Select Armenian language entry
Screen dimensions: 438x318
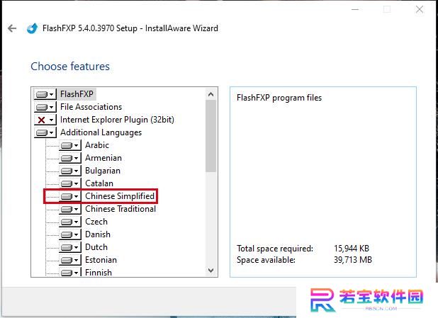[103, 158]
